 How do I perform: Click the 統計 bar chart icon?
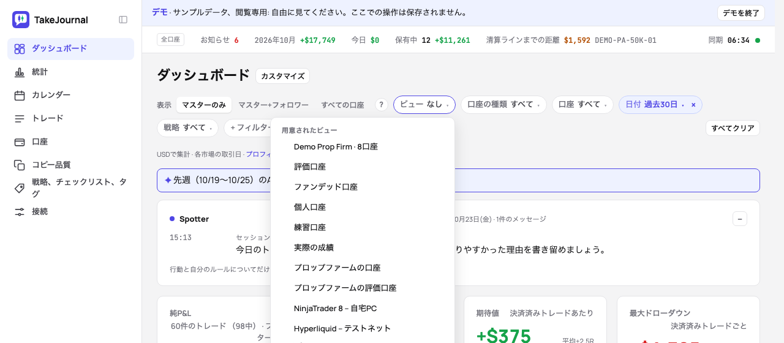20,72
